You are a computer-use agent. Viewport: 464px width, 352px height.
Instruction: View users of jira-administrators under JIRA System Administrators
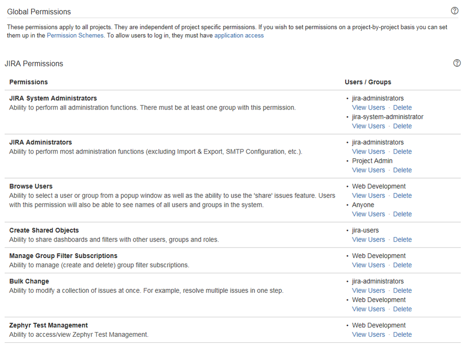click(368, 108)
